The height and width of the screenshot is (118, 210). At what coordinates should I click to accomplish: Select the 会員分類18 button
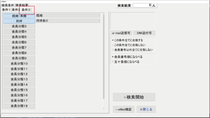coord(19,106)
